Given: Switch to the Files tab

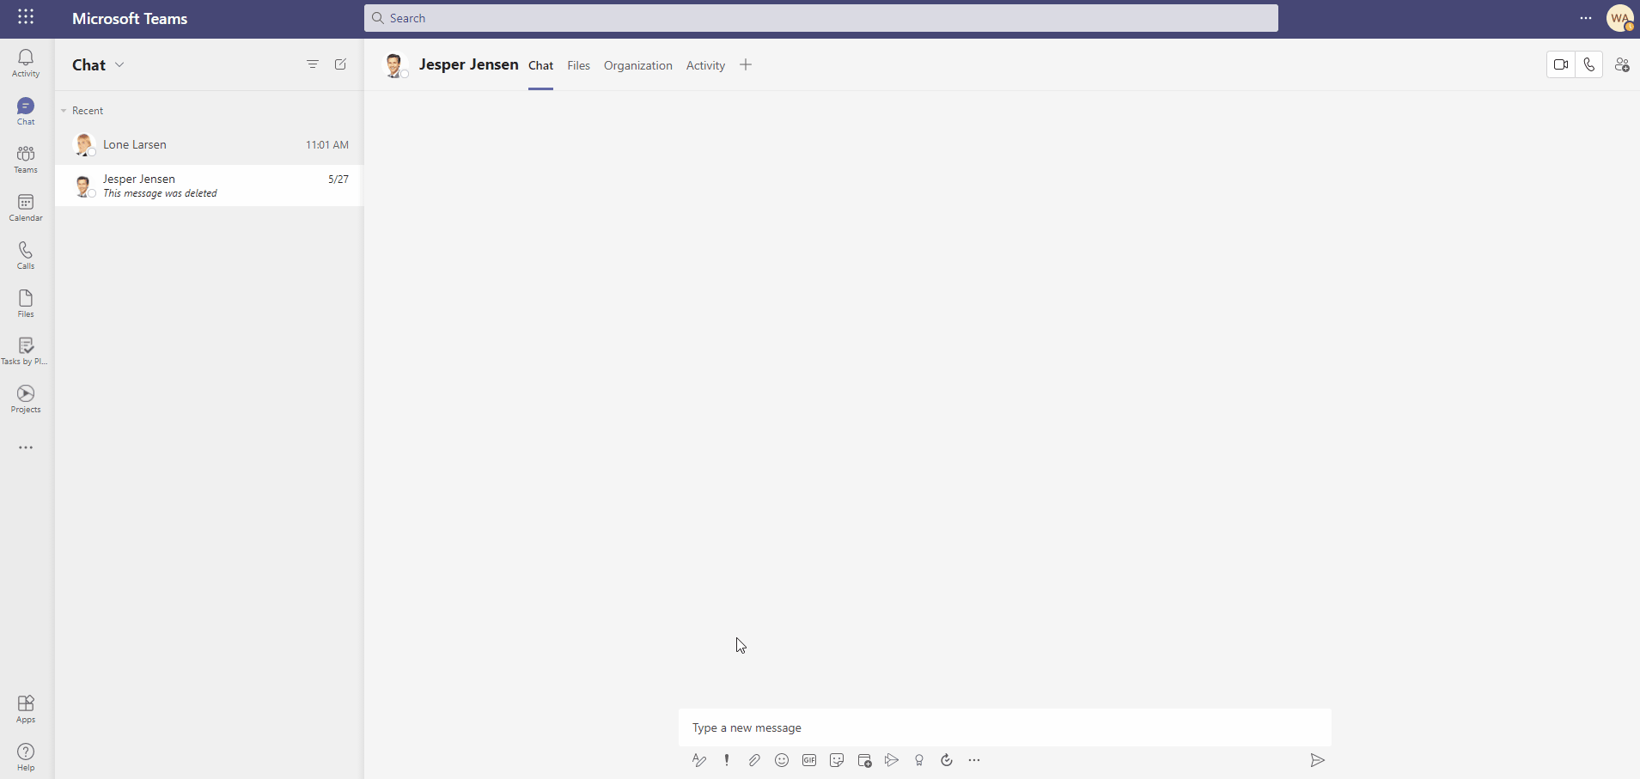Looking at the screenshot, I should point(579,65).
